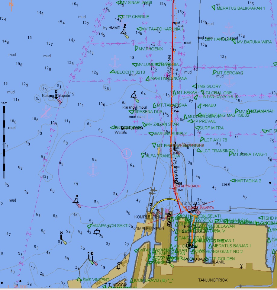Click the MV.PHOENIX AIS triangle
277x290 pixels.
tap(137, 49)
